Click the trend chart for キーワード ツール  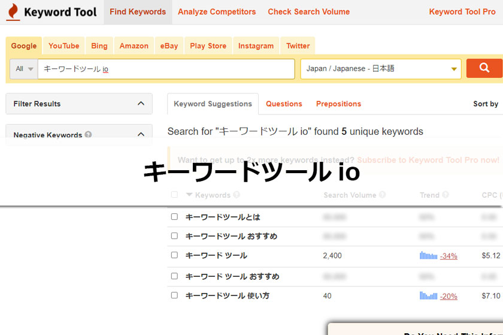[428, 256]
